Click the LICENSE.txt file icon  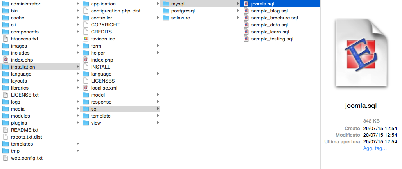coord(5,95)
